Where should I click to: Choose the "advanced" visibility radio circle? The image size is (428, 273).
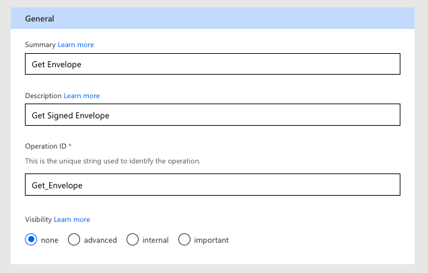point(74,239)
